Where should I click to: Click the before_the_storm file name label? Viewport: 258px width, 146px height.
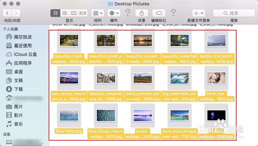216,59
